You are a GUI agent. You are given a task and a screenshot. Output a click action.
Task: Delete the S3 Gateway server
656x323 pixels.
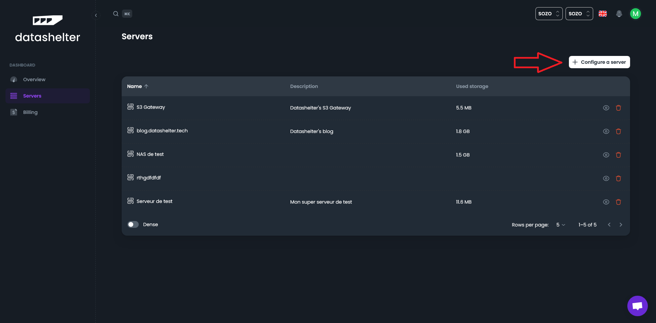(618, 108)
